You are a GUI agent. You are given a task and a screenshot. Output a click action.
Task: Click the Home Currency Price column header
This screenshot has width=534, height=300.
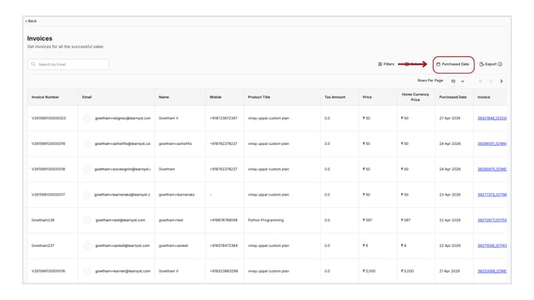415,97
